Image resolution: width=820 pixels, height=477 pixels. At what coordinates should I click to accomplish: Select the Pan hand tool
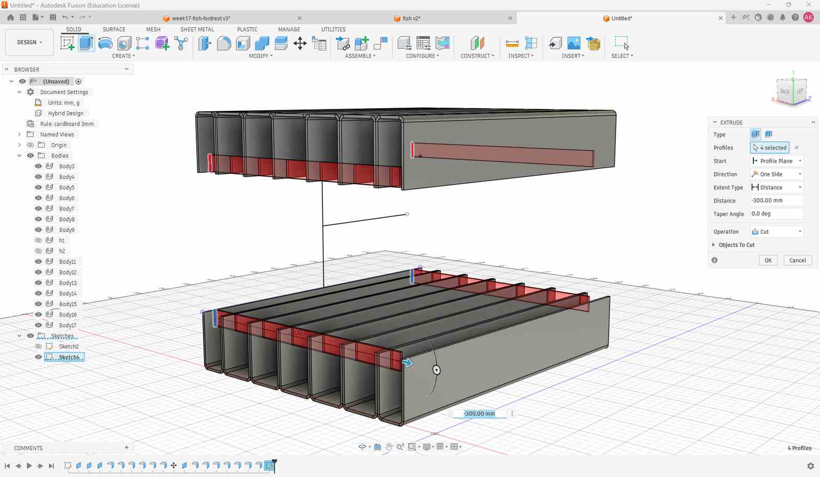click(x=389, y=447)
